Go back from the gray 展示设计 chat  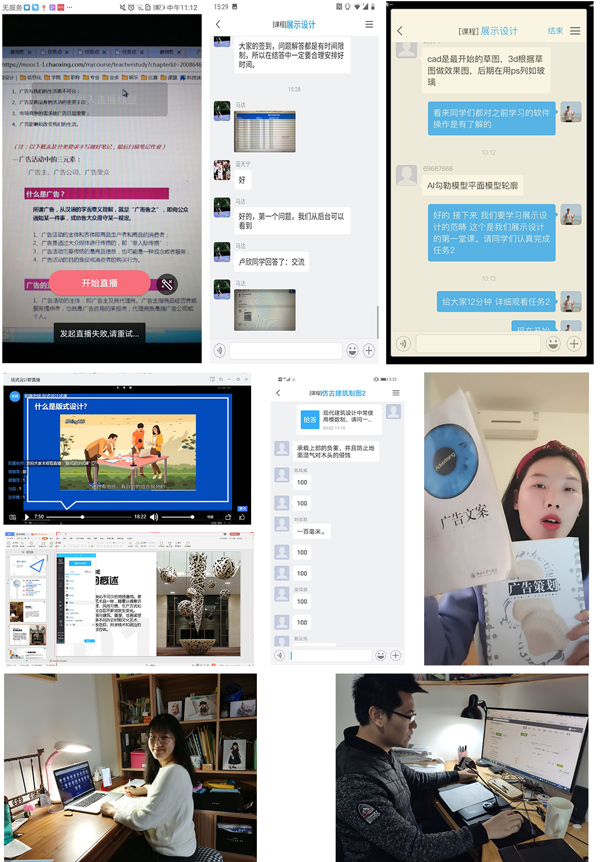point(218,24)
